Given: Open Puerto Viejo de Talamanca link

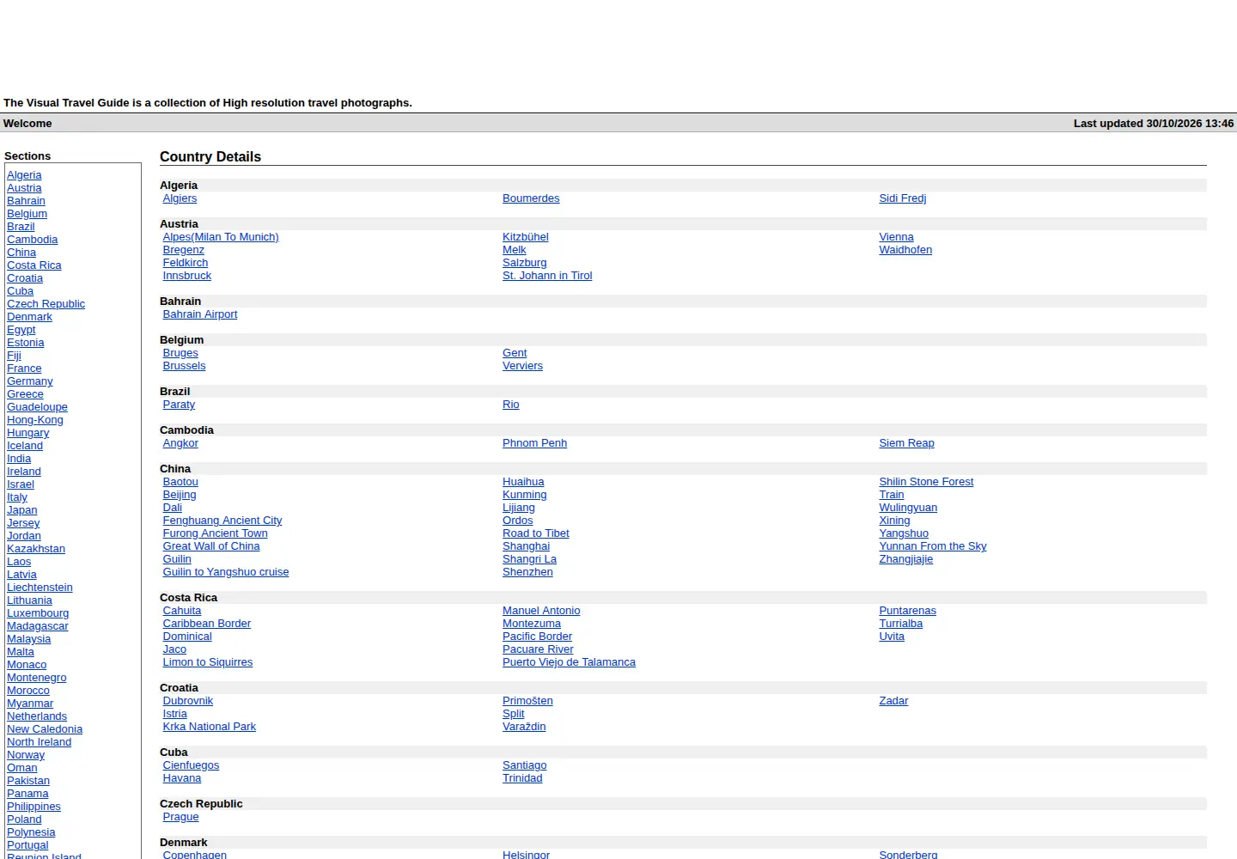Looking at the screenshot, I should 569,662.
